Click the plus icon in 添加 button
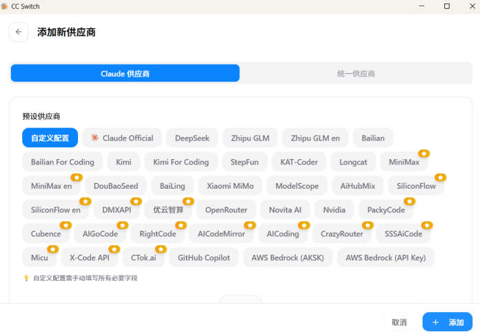Screen dimensions: 480x332 coord(435,322)
